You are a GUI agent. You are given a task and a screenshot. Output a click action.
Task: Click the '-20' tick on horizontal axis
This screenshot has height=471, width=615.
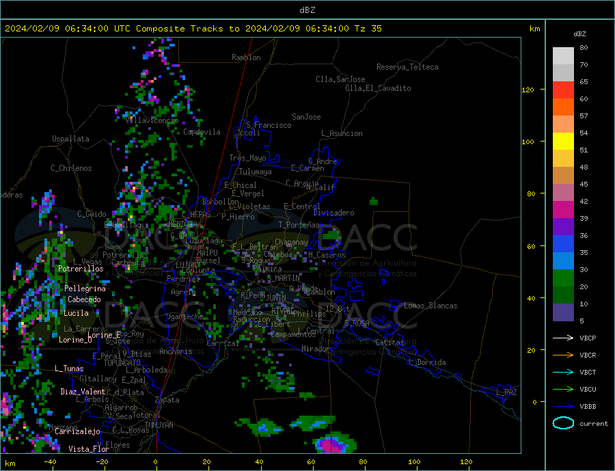[x=102, y=462]
